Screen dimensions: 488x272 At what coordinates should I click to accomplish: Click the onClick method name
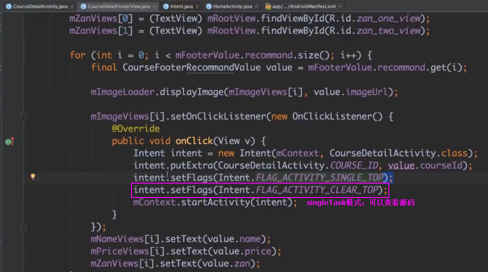pos(194,140)
